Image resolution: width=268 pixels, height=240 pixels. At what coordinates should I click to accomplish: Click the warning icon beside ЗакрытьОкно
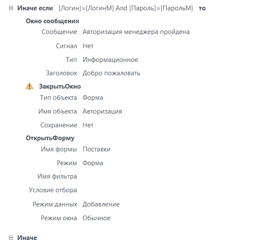pos(29,86)
